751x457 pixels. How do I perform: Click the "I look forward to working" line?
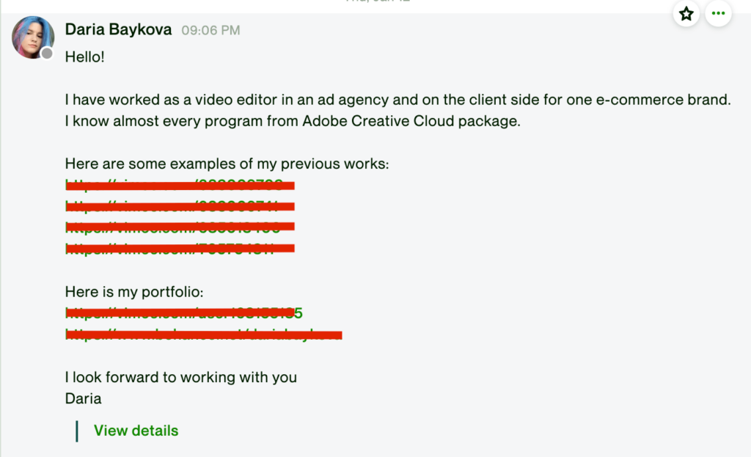[x=180, y=378]
